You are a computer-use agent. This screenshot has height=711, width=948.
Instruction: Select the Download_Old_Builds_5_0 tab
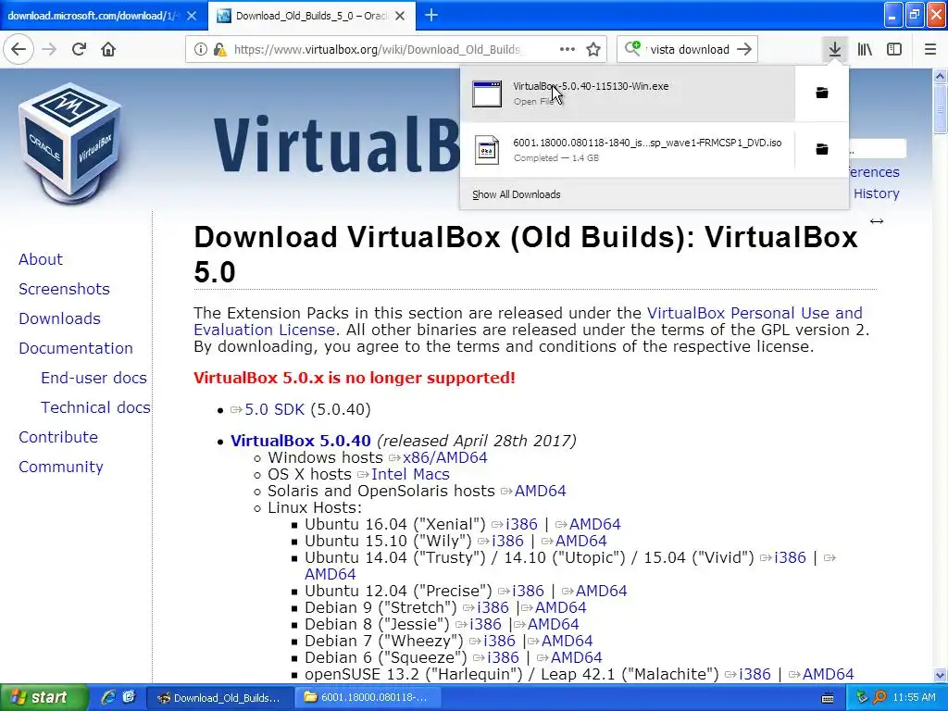coord(312,15)
